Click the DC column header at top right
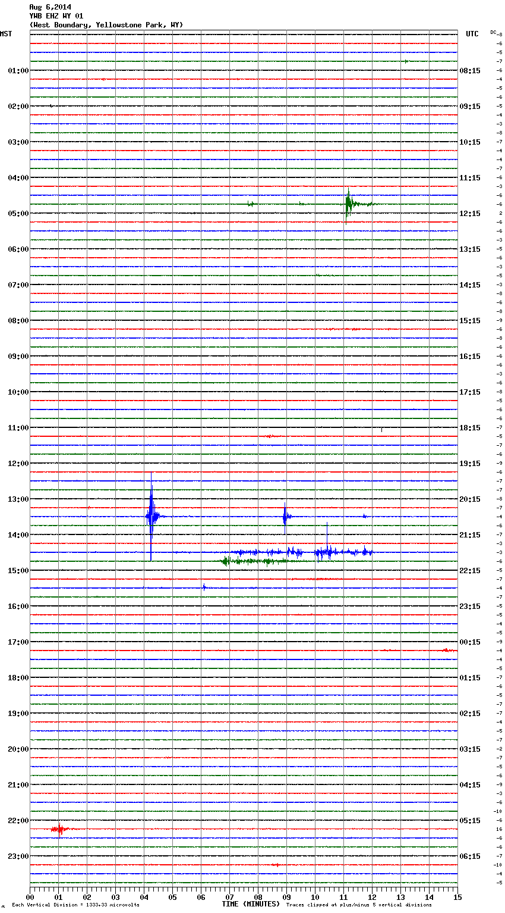The height and width of the screenshot is (913, 505). pos(493,32)
